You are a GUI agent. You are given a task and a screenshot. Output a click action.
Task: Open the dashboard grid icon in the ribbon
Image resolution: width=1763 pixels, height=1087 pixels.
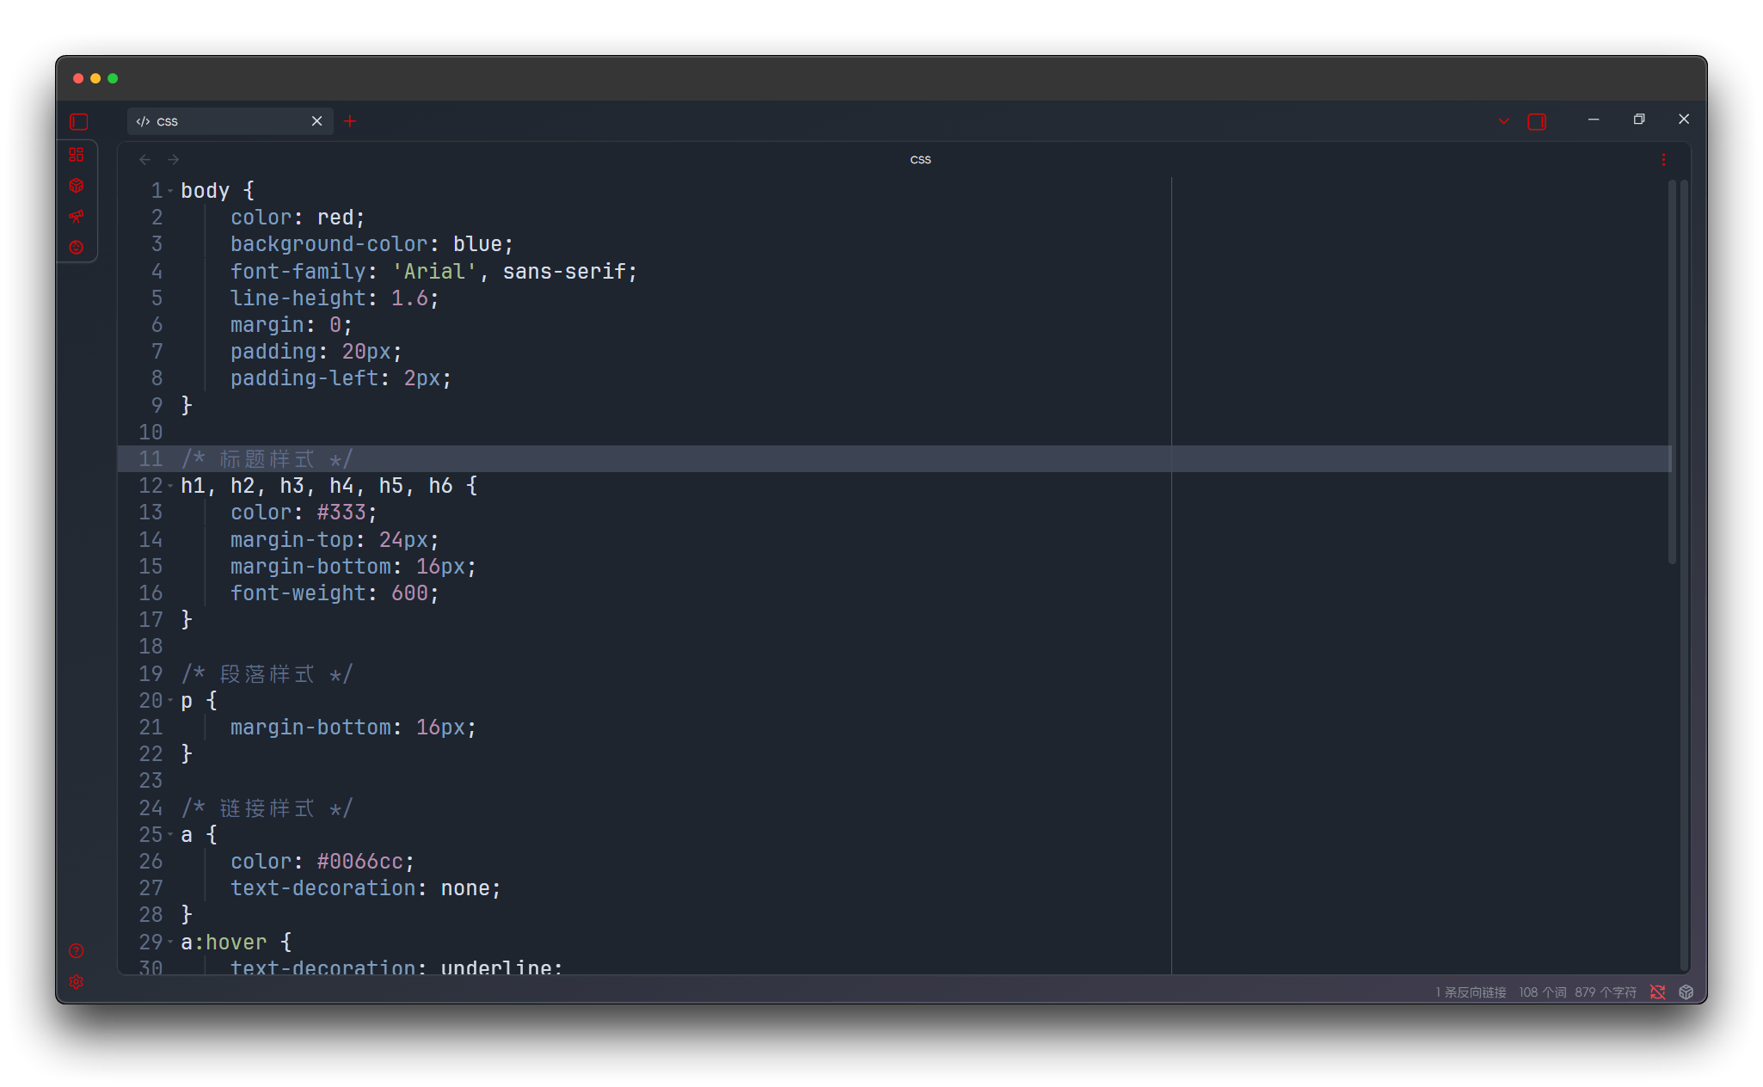[77, 155]
